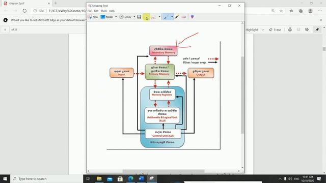
Task: Open the clock showing 10:31 AM
Action: pyautogui.click(x=308, y=179)
